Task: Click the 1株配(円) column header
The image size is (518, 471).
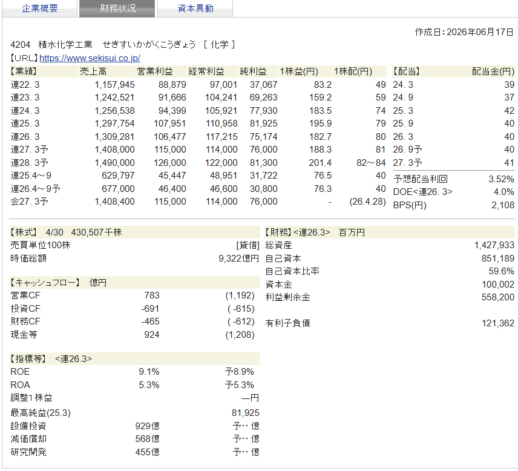Action: tap(353, 71)
